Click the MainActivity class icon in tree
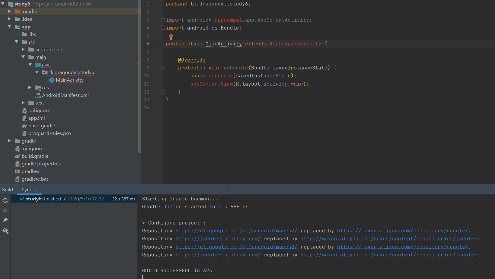This screenshot has width=495, height=279. [x=52, y=80]
